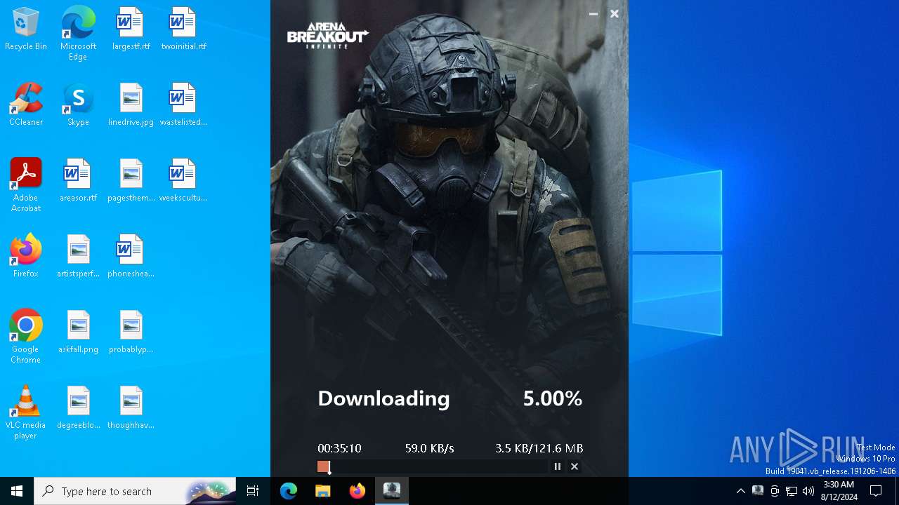This screenshot has height=505, width=899.
Task: Open the volume control tray icon
Action: tap(808, 491)
